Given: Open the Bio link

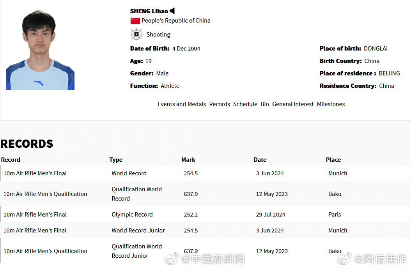Looking at the screenshot, I should (x=265, y=104).
